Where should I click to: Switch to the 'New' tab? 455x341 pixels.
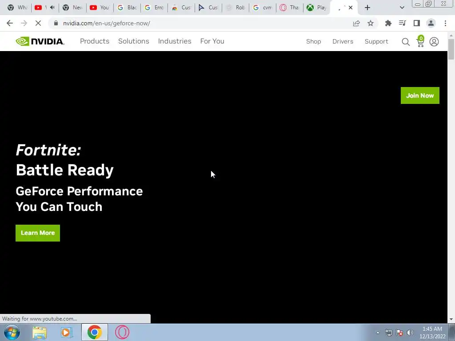pos(72,8)
